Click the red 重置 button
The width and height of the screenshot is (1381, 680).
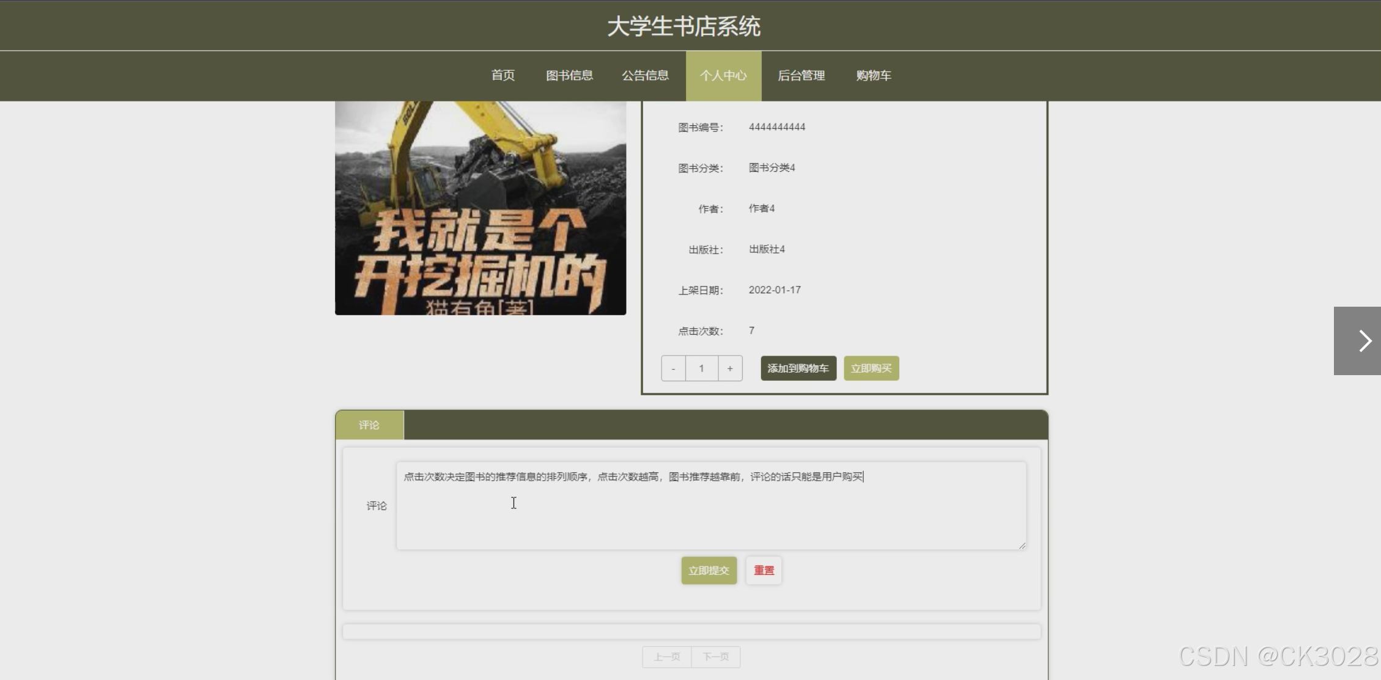click(764, 571)
